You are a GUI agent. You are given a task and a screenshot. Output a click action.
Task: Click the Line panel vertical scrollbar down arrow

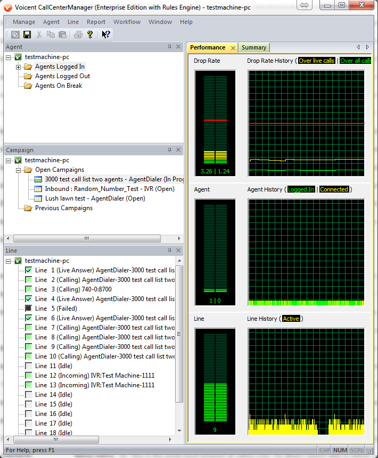pos(179,430)
